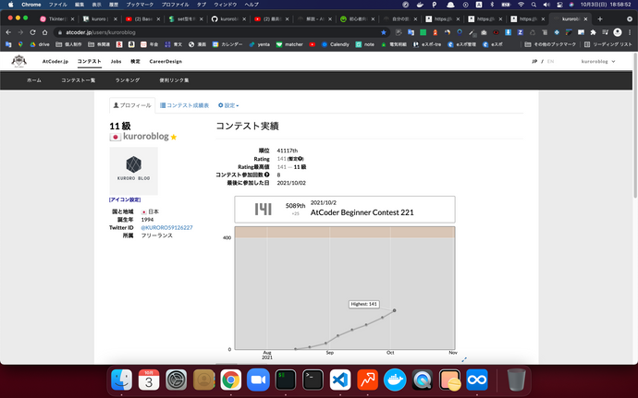
Task: Open the blue infinity app in dock
Action: (477, 380)
